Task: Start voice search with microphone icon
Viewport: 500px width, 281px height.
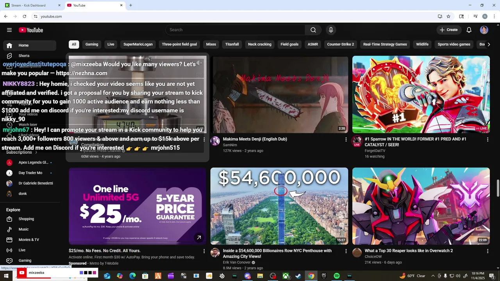Action: (x=331, y=30)
